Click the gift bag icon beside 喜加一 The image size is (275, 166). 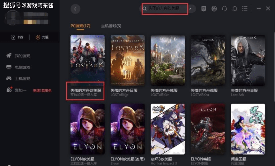9,90
